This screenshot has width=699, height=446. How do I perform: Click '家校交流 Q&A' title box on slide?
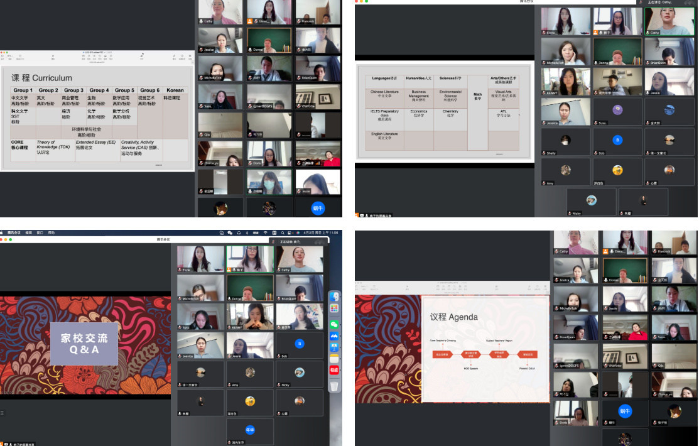tap(84, 344)
